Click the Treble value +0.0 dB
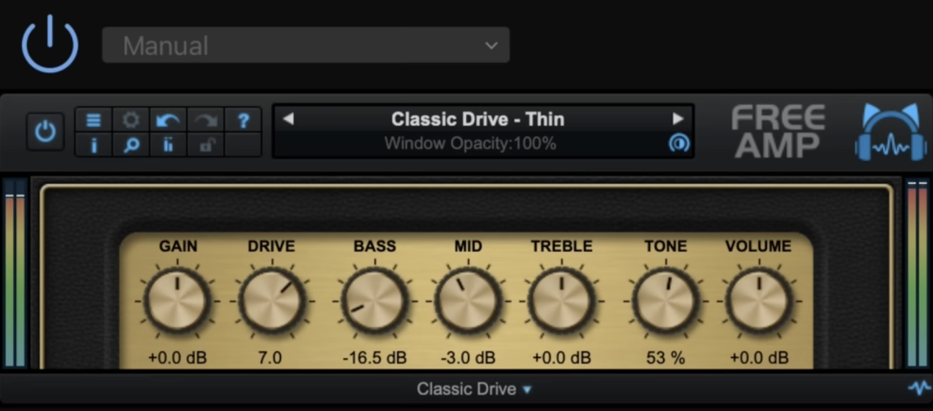The width and height of the screenshot is (933, 411). [x=561, y=358]
